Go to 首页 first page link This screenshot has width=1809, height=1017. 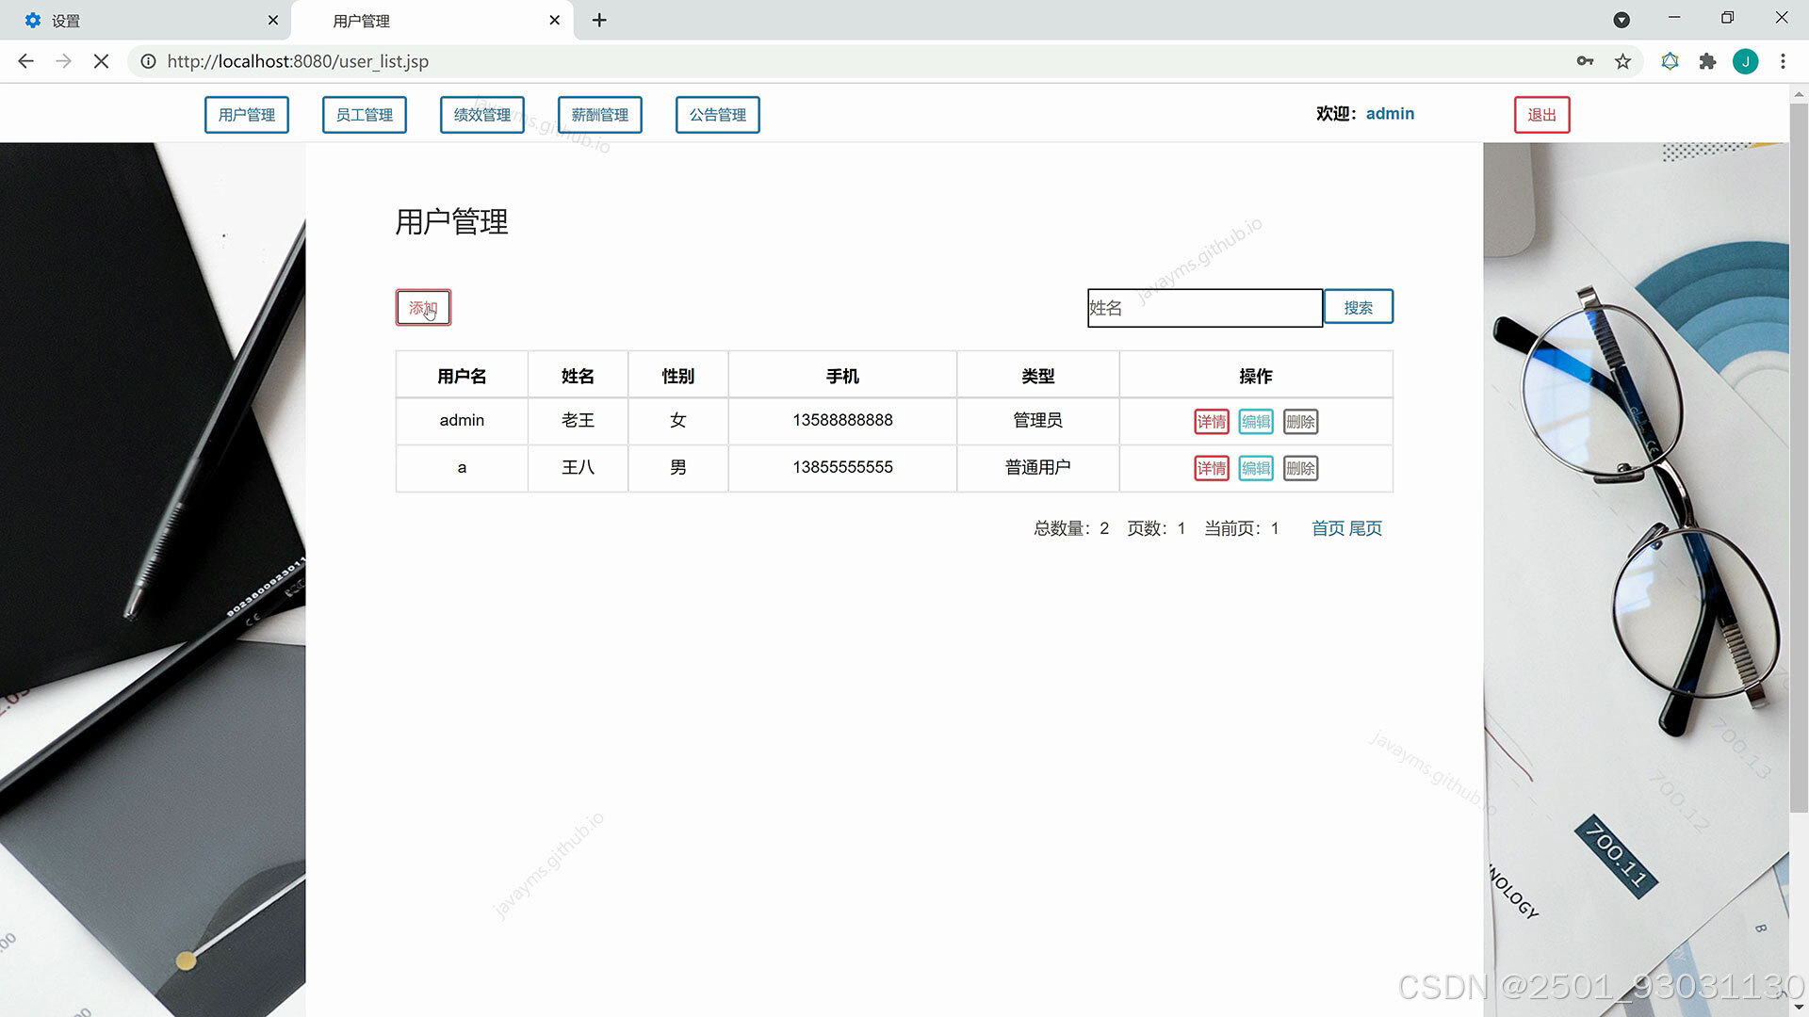[x=1328, y=528]
